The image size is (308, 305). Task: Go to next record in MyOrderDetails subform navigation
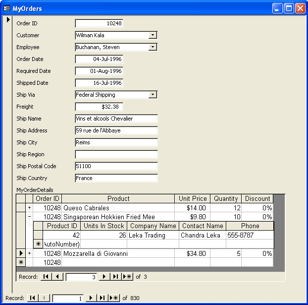coord(104,277)
